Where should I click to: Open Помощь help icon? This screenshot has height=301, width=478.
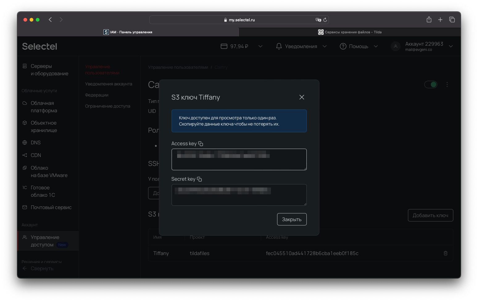pyautogui.click(x=343, y=46)
